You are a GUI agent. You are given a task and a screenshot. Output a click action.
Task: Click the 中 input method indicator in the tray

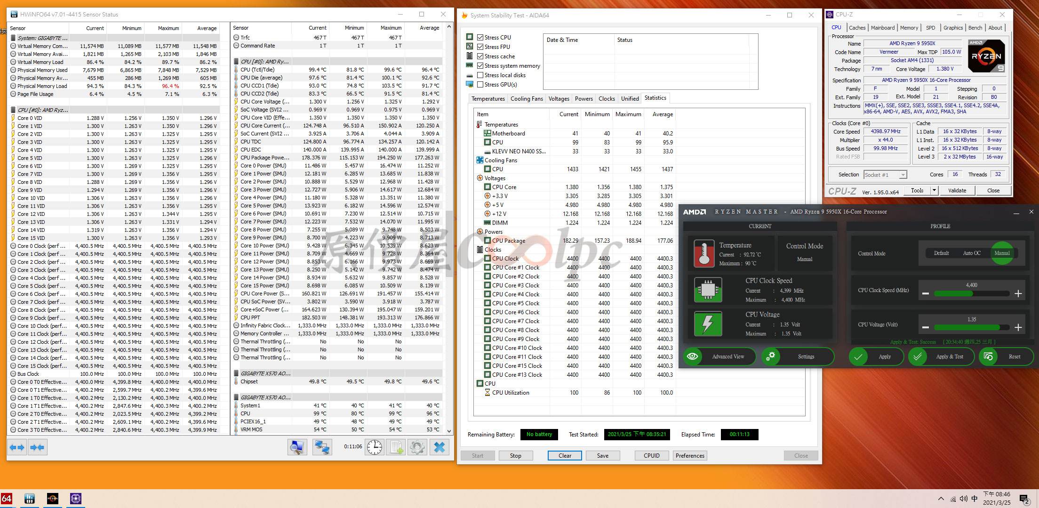(974, 499)
